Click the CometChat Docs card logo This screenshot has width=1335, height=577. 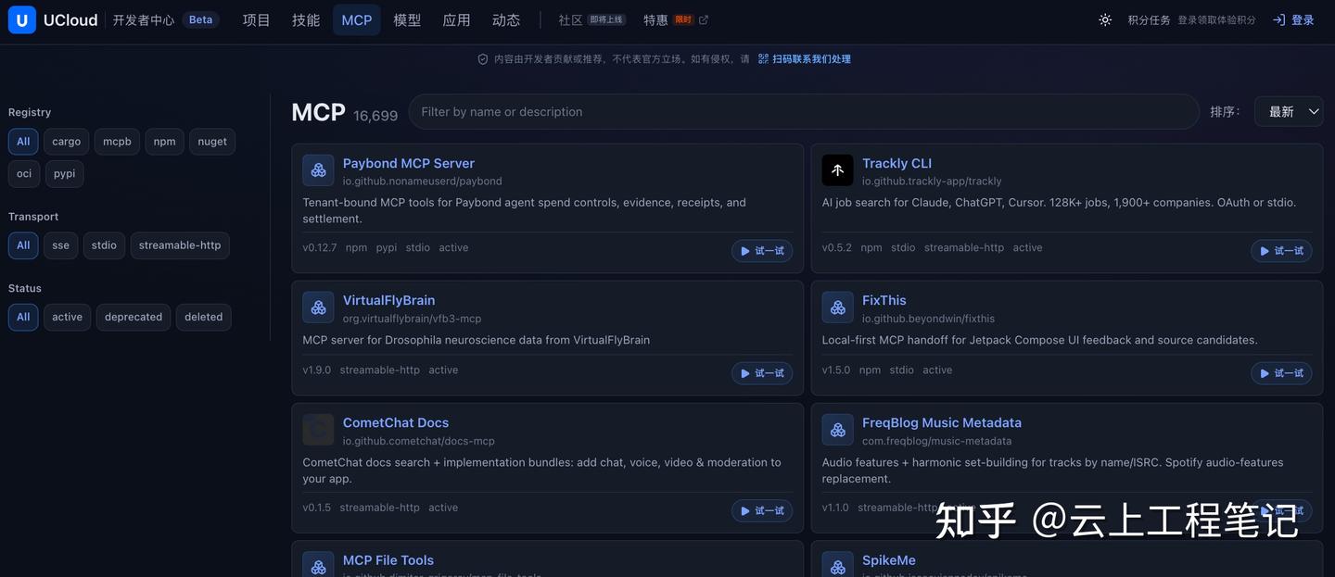pos(318,430)
